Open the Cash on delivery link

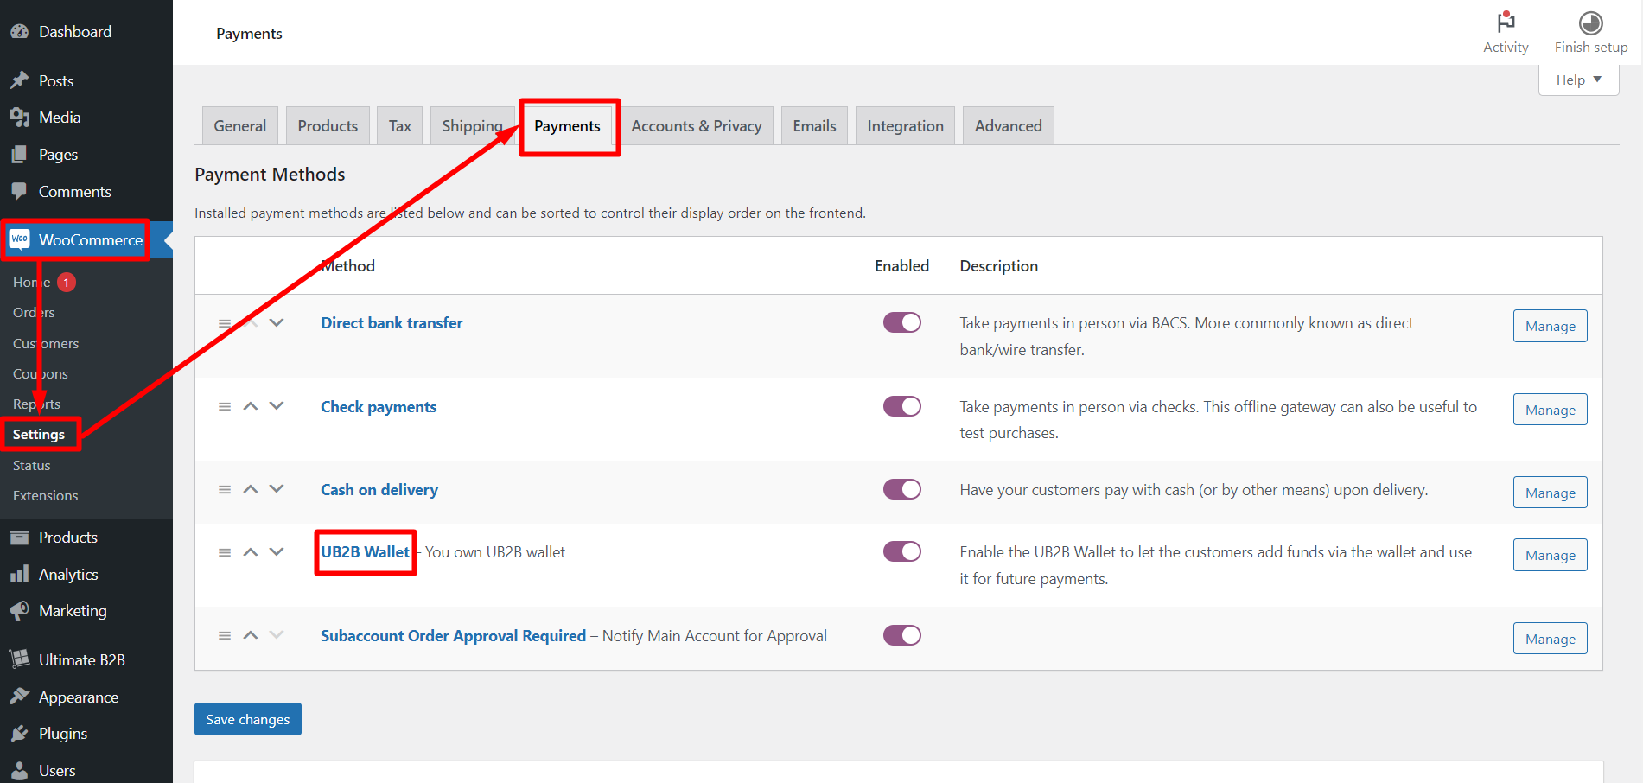coord(379,490)
